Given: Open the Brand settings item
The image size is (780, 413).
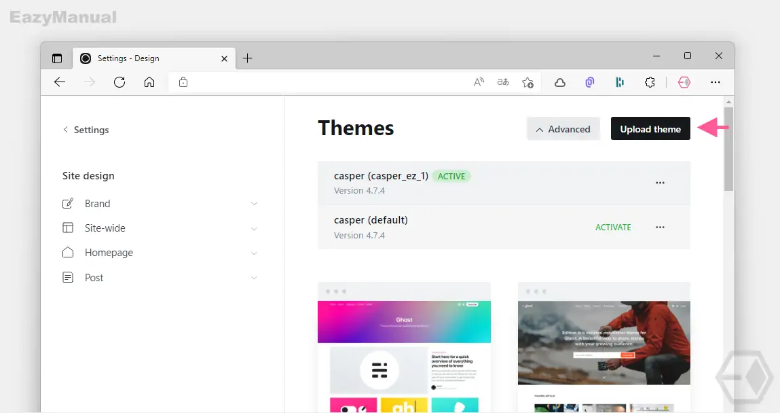Looking at the screenshot, I should (x=160, y=204).
